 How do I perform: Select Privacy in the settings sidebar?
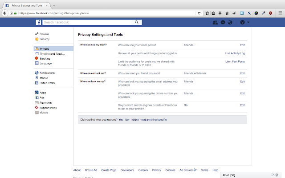coord(53,49)
